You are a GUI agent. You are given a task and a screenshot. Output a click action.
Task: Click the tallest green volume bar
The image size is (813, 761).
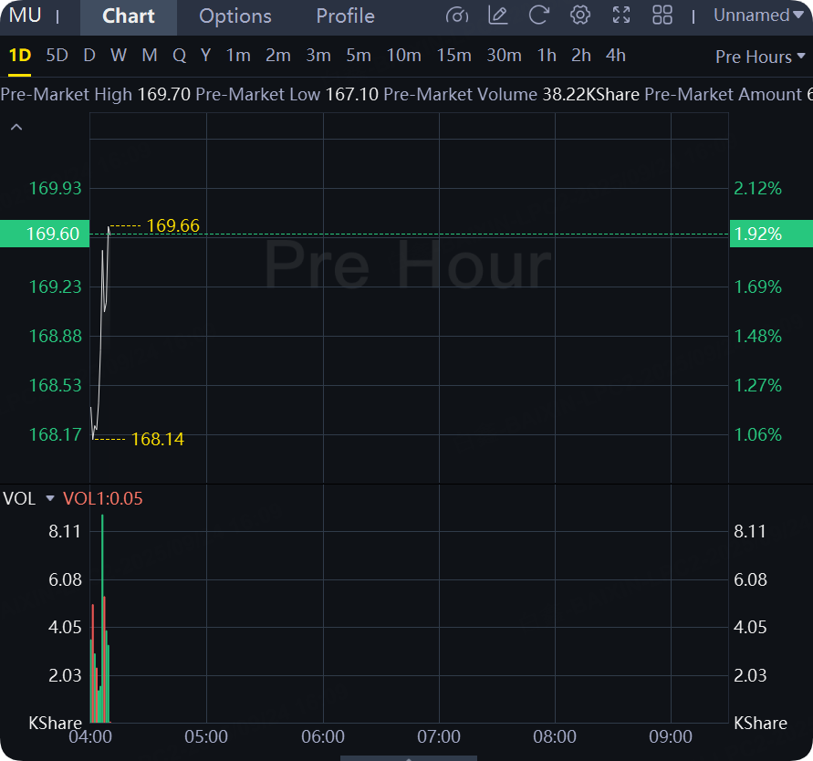click(103, 618)
